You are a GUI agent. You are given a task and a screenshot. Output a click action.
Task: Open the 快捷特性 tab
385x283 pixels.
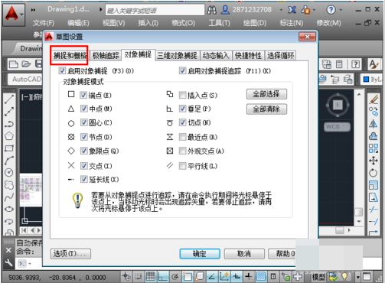click(x=248, y=55)
